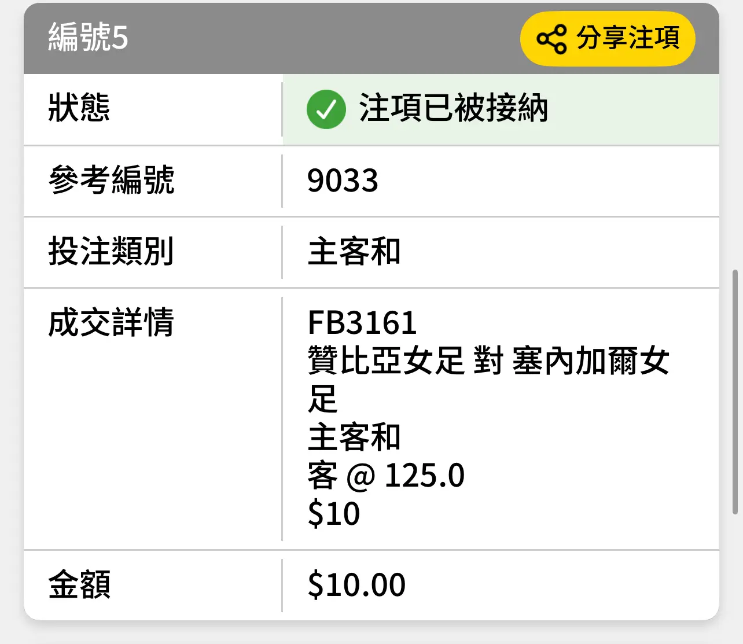Click the $10 stake in details
Screen dimensions: 743x644
click(334, 514)
